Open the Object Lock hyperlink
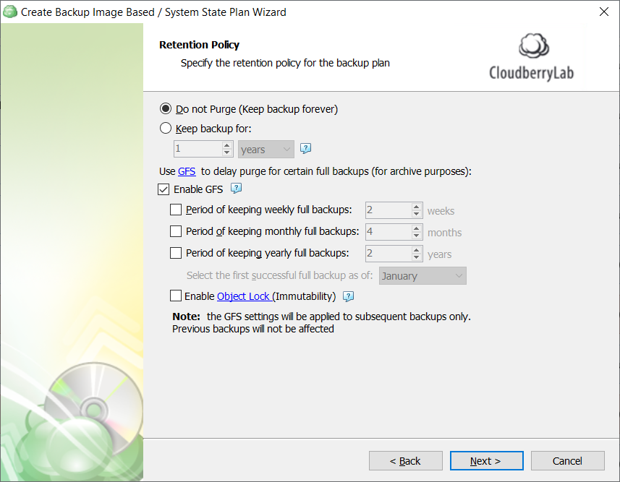 coord(244,296)
